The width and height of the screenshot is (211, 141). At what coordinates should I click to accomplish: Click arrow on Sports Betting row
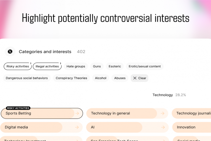[77, 113]
